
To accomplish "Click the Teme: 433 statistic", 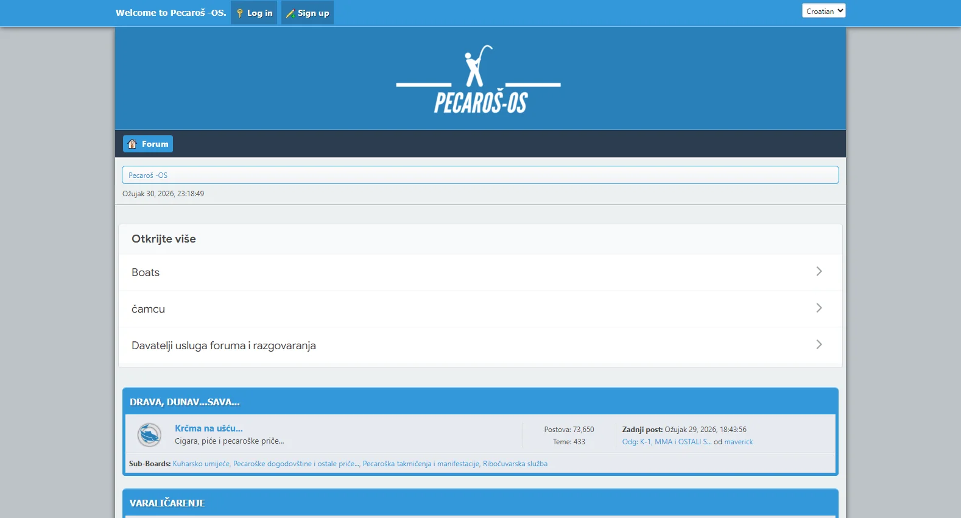I will pos(569,442).
